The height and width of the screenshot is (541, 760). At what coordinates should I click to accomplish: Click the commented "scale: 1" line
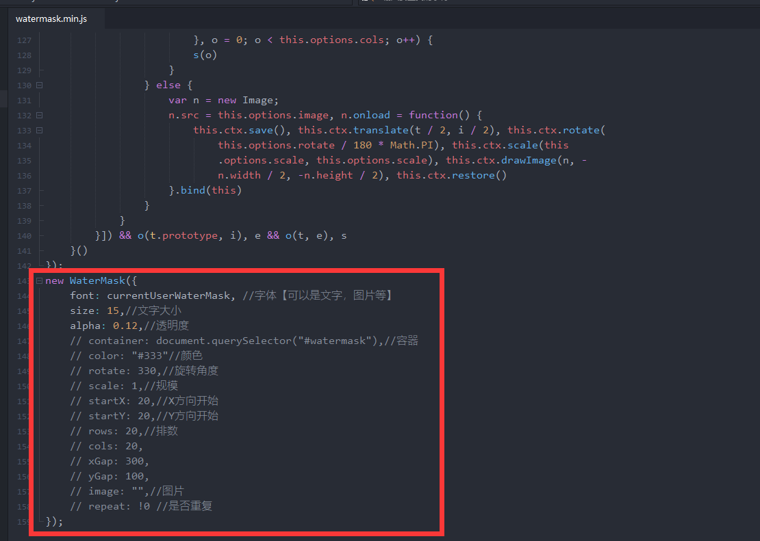tap(124, 386)
